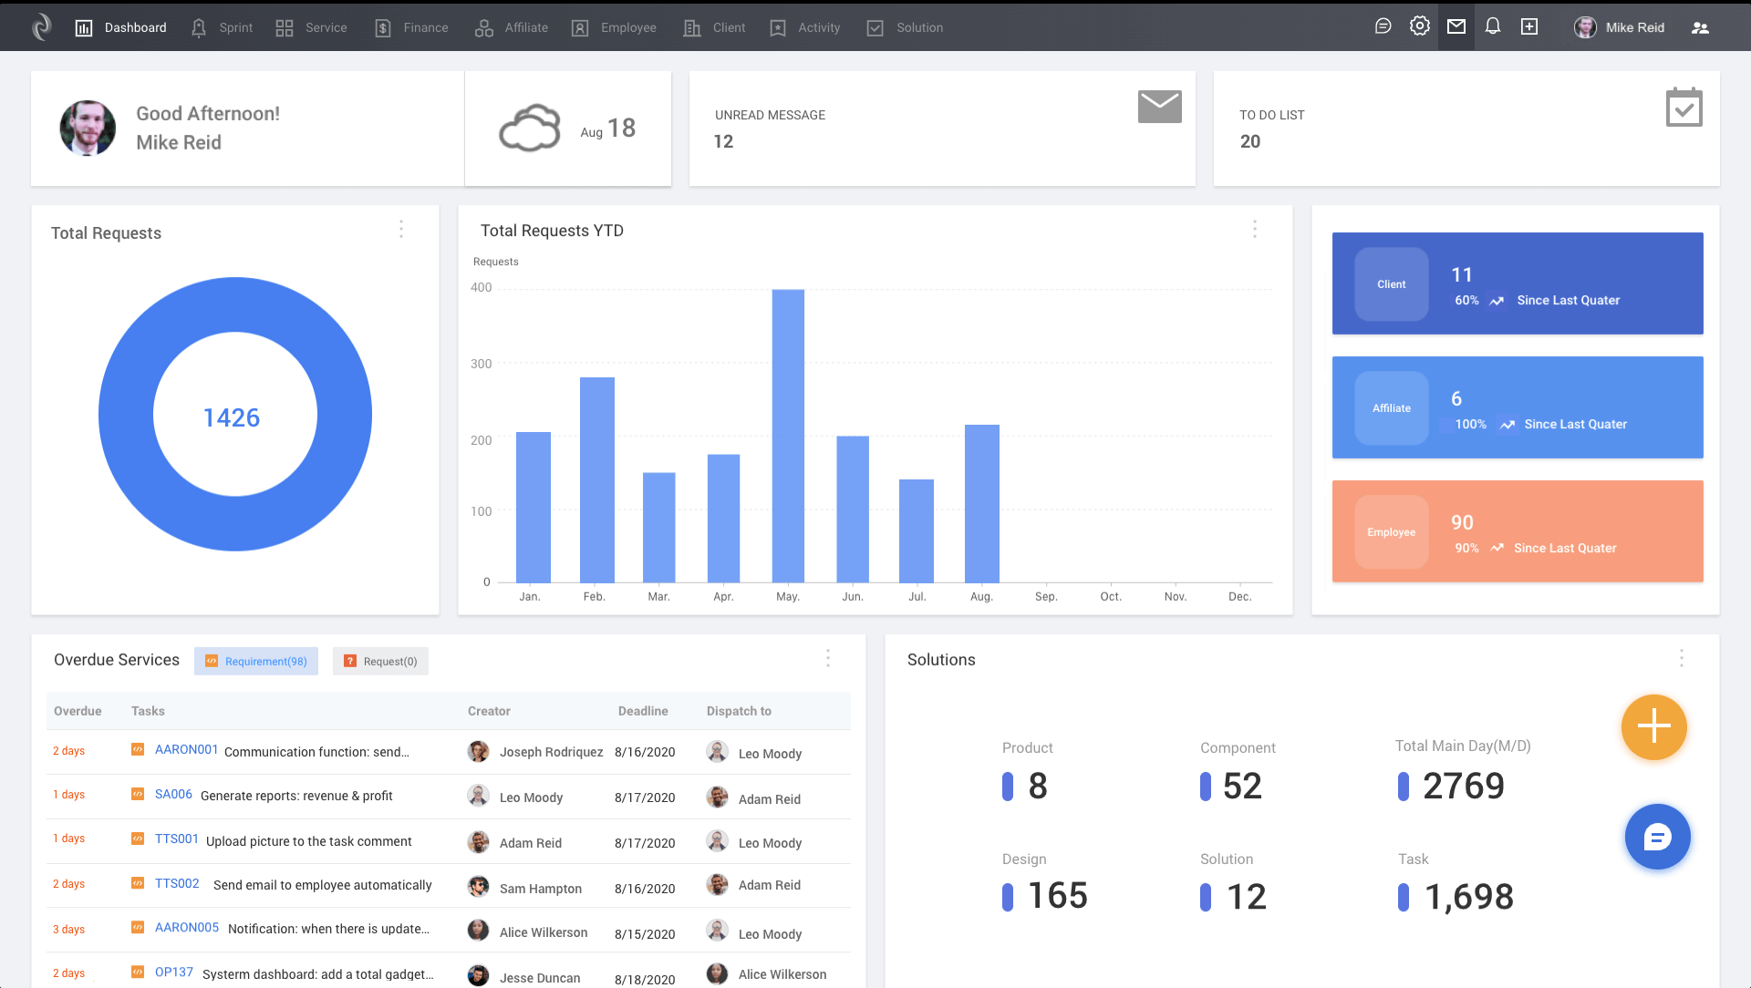Click the mail envelope icon in navbar

(x=1456, y=26)
